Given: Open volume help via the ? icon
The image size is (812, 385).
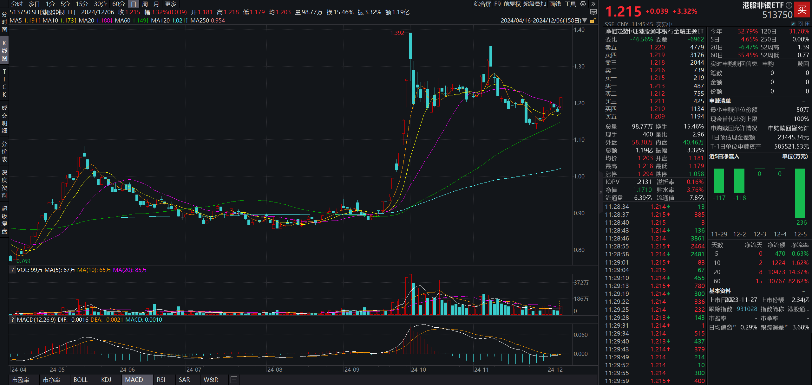Looking at the screenshot, I should (x=12, y=270).
